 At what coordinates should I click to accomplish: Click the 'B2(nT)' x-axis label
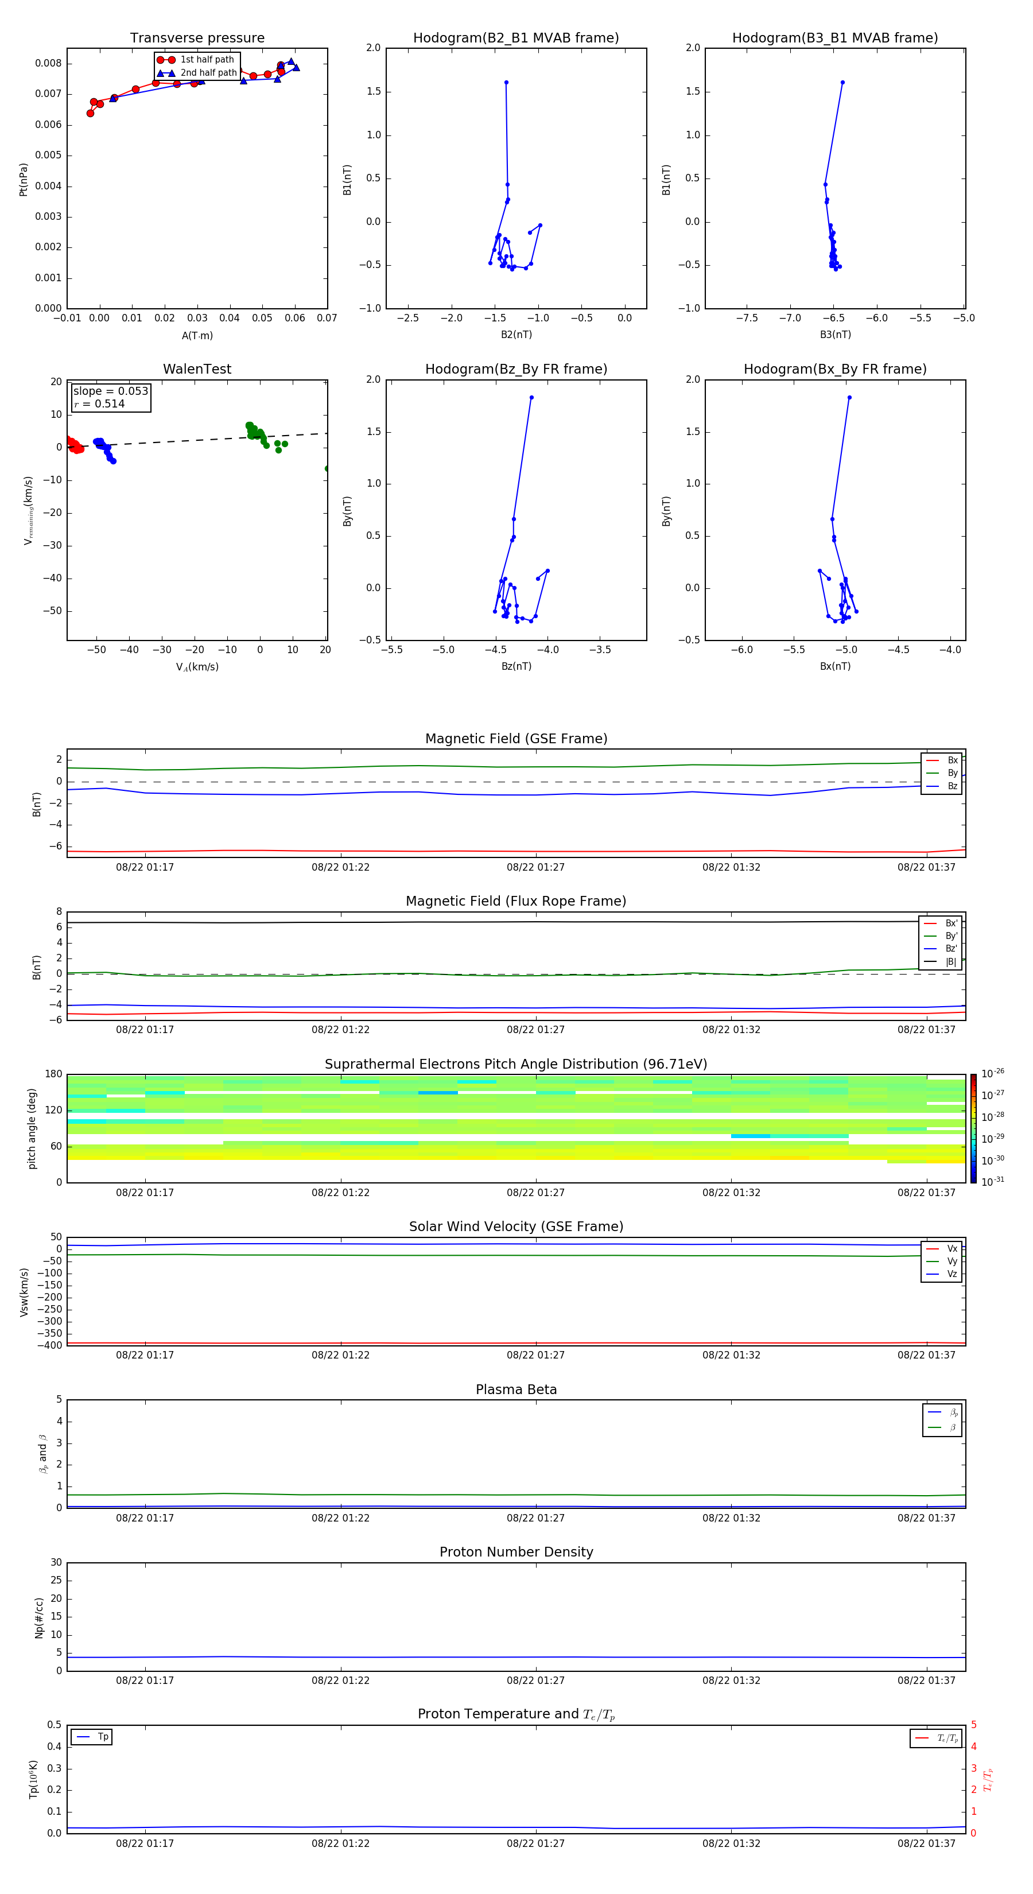[x=516, y=335]
